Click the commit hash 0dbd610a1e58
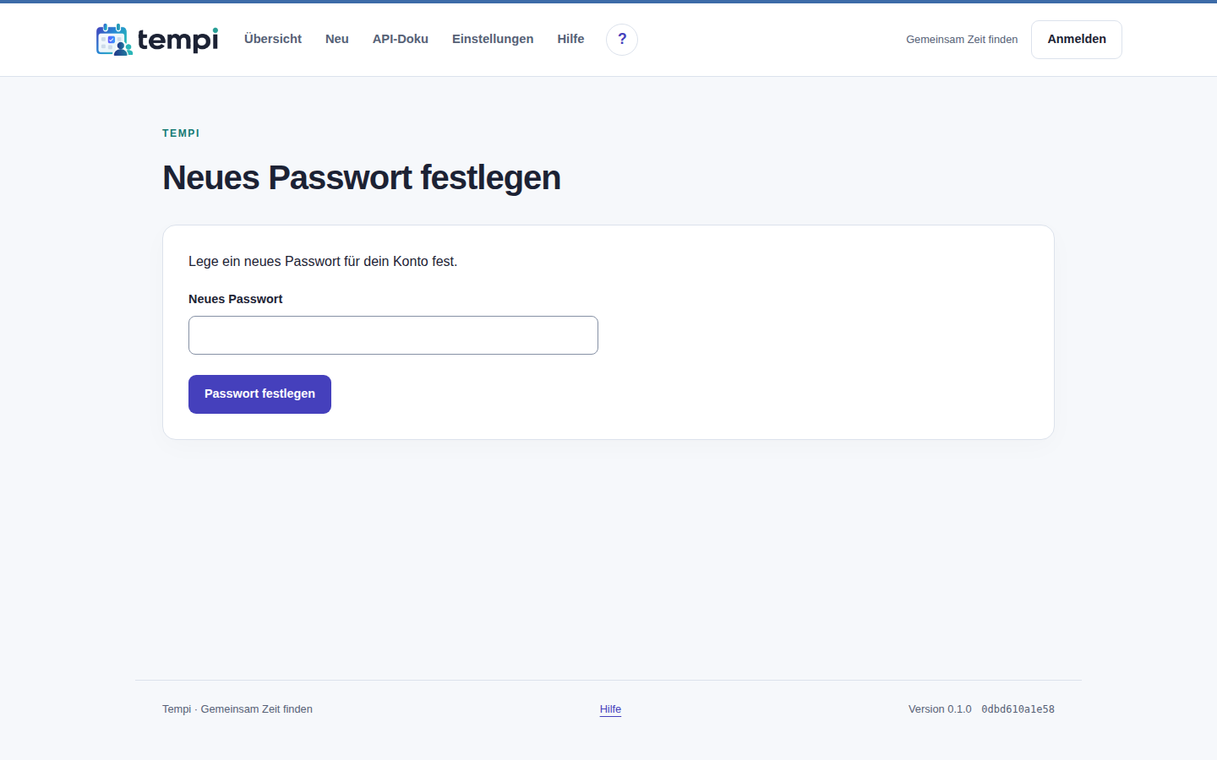 [x=1018, y=709]
